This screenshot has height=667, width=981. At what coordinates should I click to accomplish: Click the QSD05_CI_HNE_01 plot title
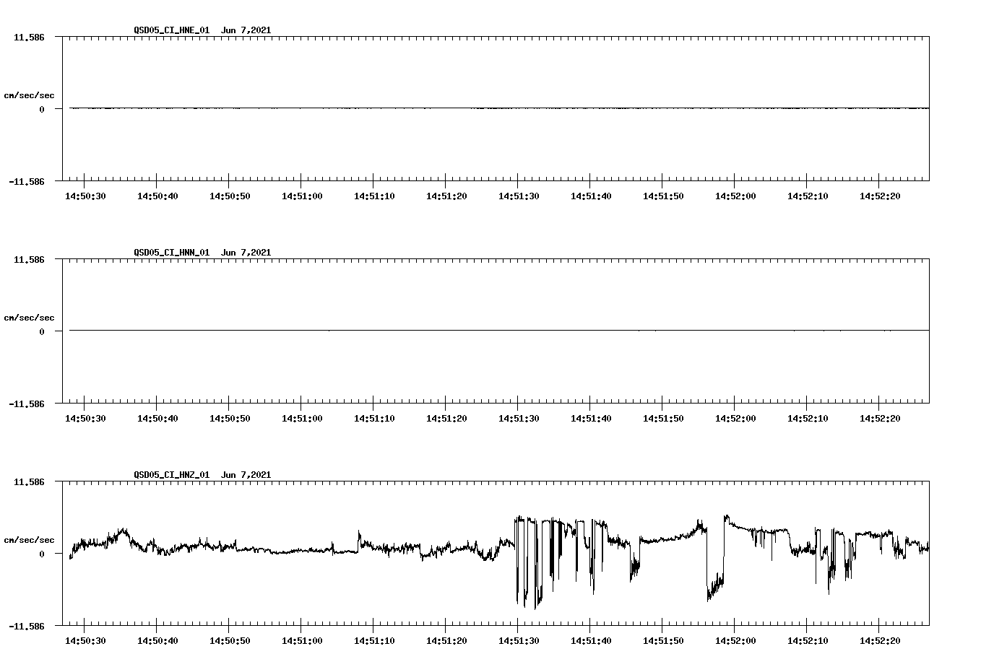tap(202, 30)
